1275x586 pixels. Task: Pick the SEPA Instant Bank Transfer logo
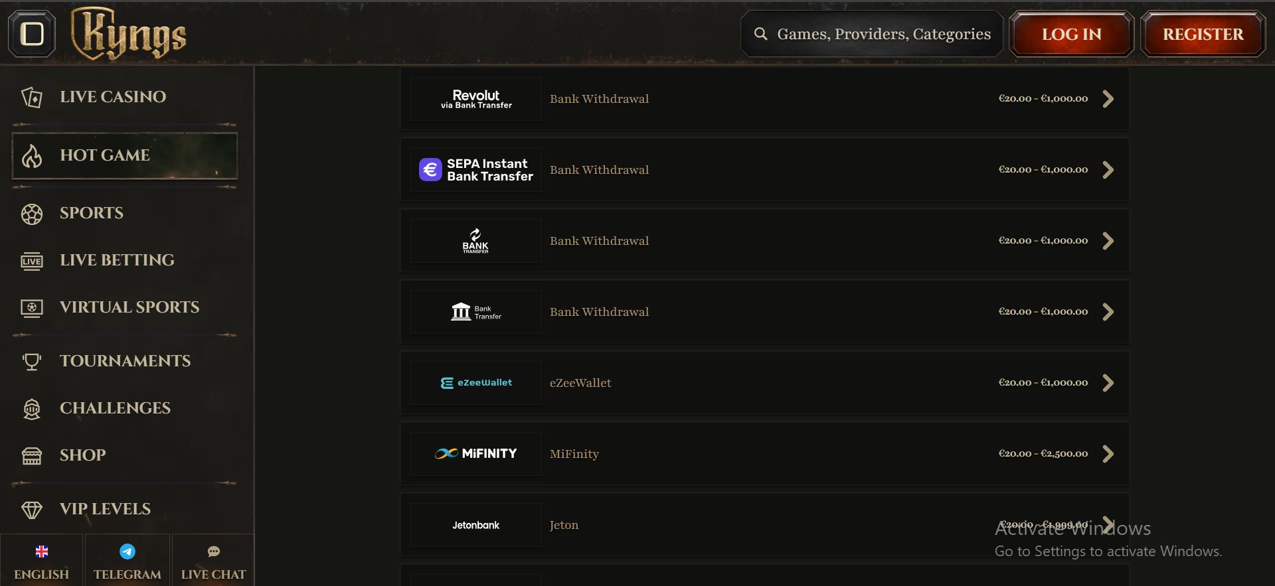tap(476, 170)
